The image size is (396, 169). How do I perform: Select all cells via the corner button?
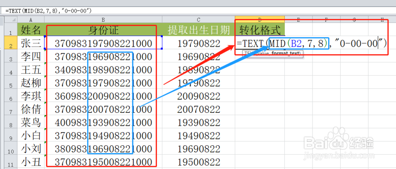click(11, 20)
